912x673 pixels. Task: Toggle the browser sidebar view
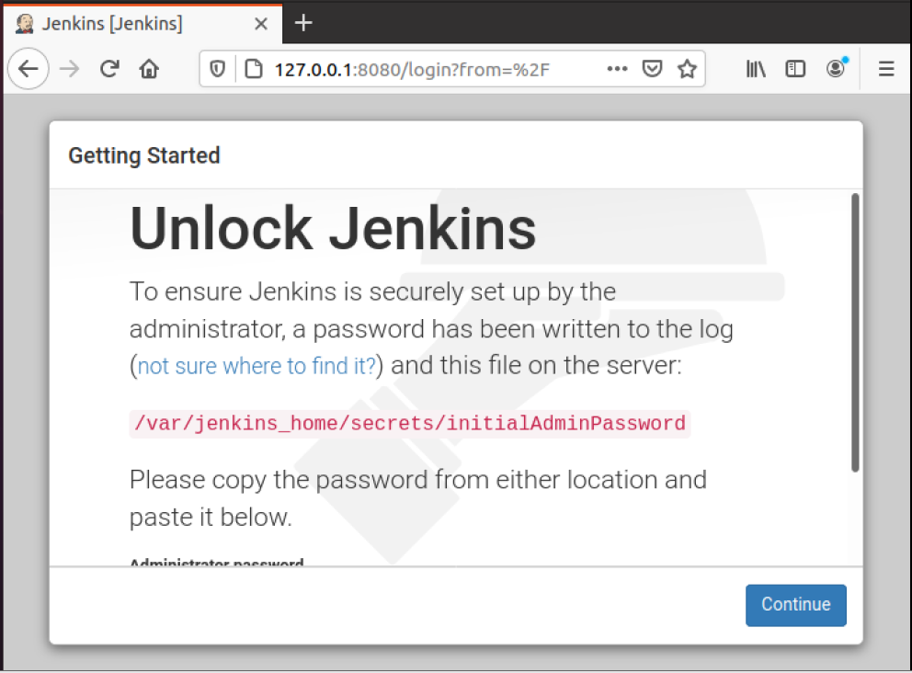pyautogui.click(x=795, y=69)
